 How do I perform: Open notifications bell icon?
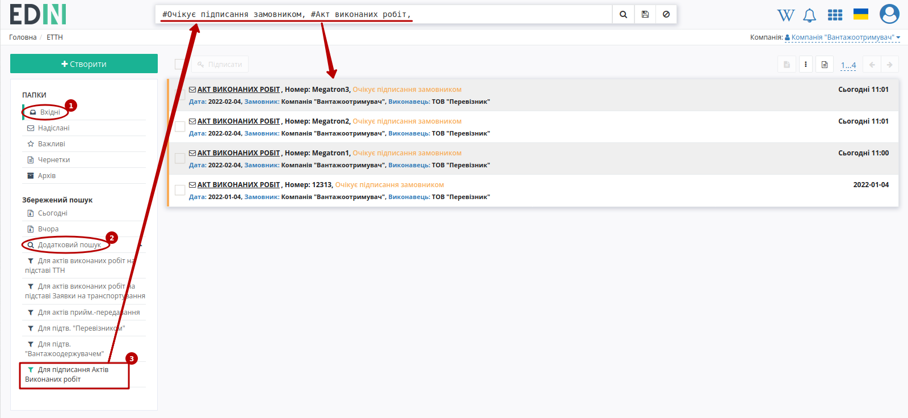[x=810, y=15]
